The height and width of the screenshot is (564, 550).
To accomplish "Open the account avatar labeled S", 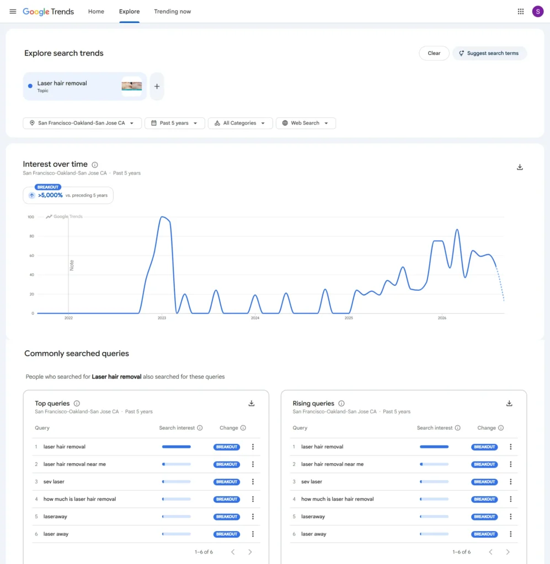I will click(x=538, y=12).
